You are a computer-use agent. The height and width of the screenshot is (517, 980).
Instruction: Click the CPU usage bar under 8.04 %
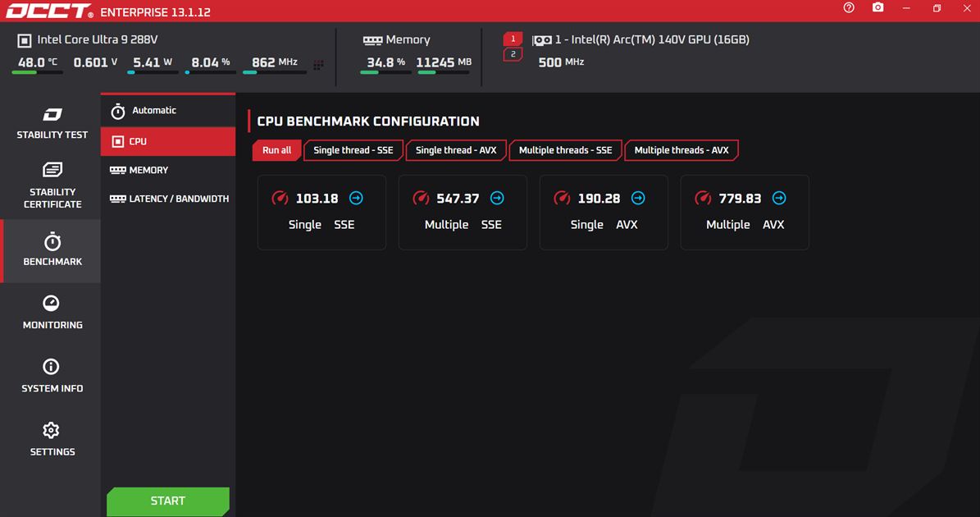pyautogui.click(x=211, y=72)
